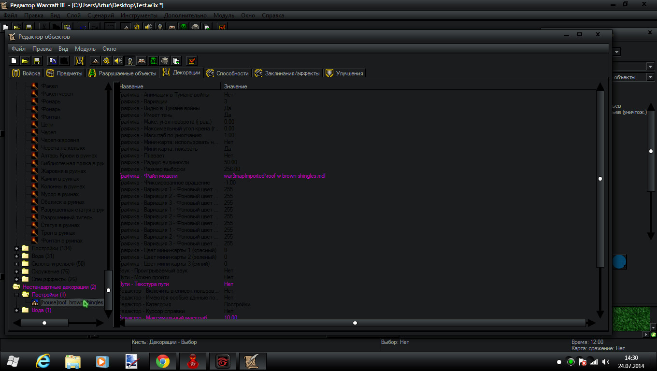
Task: Click the tree panel vertical scrollbar thumb
Action: click(x=108, y=290)
